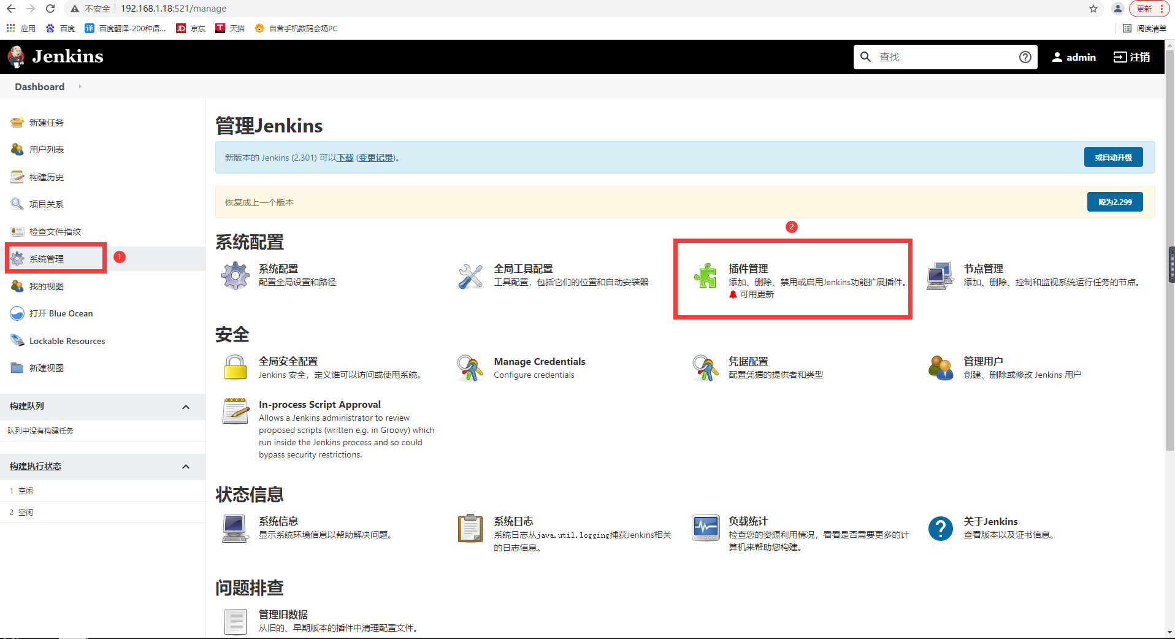This screenshot has width=1175, height=639.
Task: Open 全局安全配置 padlock icon
Action: coord(235,368)
